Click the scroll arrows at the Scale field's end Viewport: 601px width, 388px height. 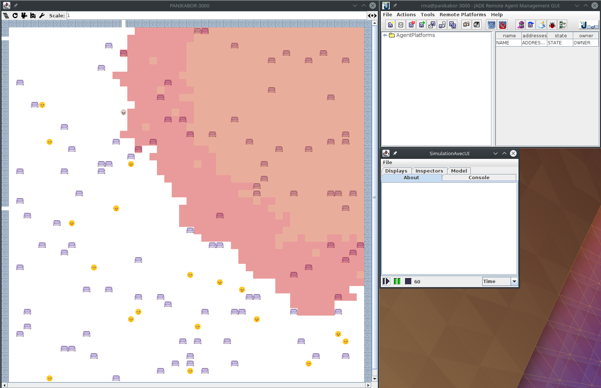coord(372,16)
